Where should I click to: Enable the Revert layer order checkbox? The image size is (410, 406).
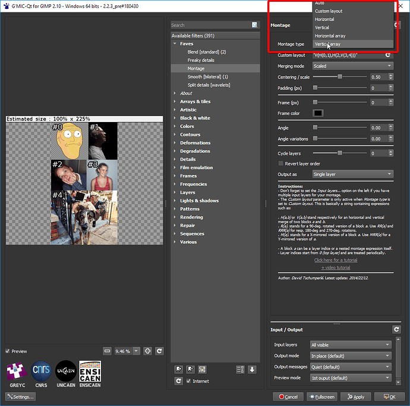coord(281,163)
